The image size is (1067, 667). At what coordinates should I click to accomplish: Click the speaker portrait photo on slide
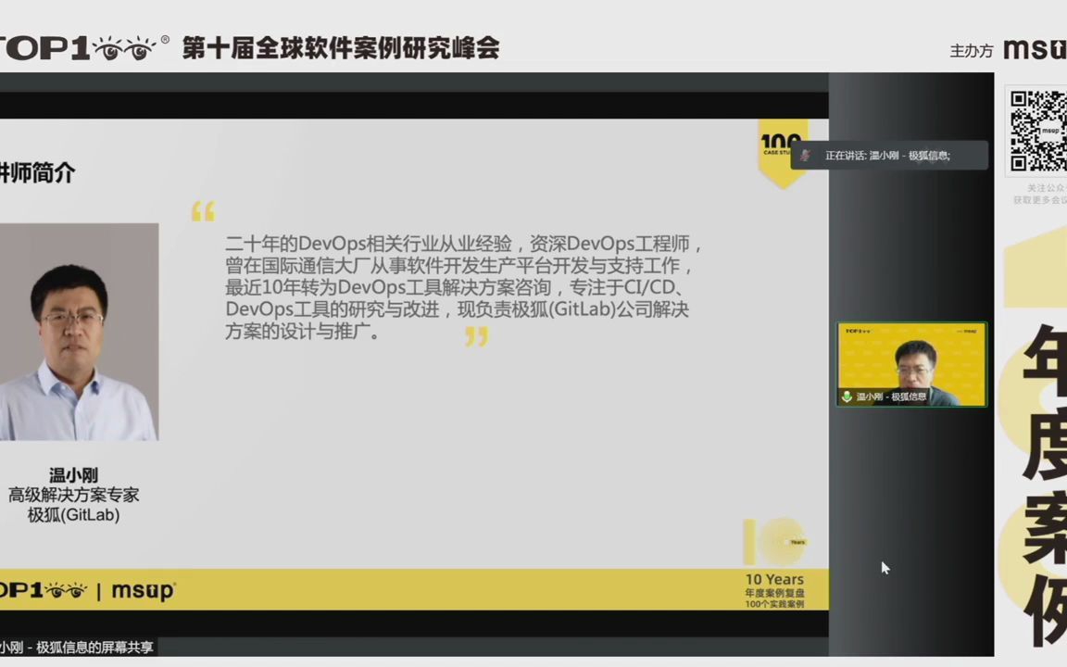coord(79,333)
